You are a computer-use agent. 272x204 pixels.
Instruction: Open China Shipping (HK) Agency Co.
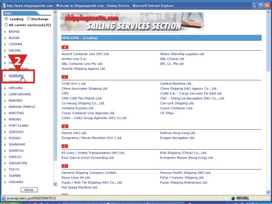[189, 88]
